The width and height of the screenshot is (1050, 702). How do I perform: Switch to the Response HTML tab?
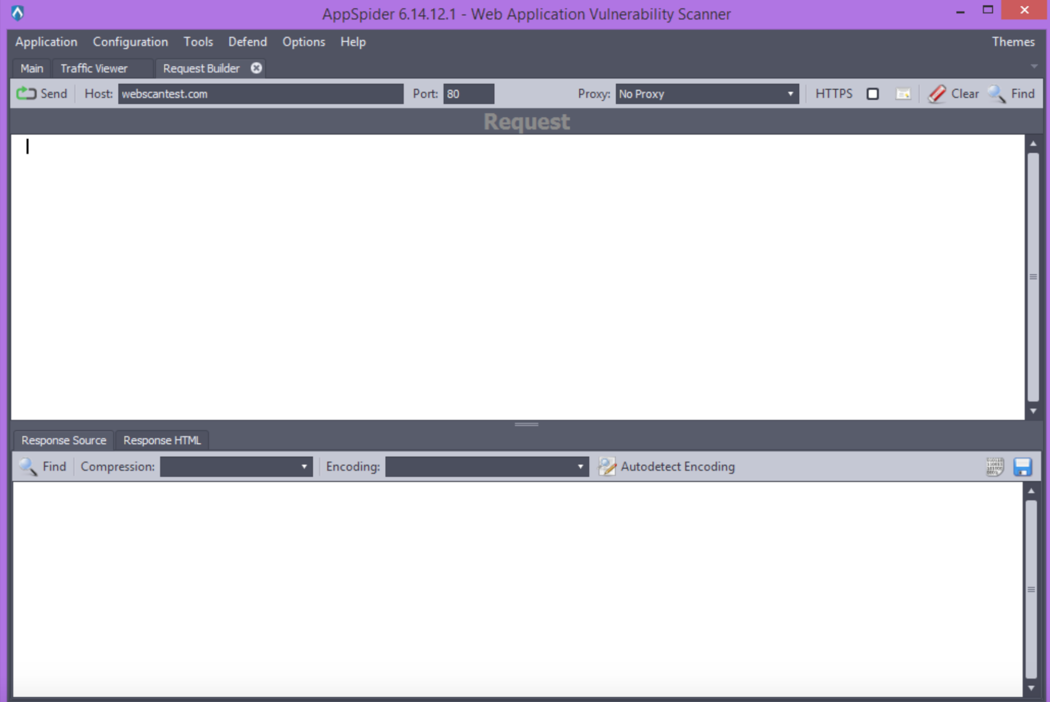pyautogui.click(x=162, y=440)
